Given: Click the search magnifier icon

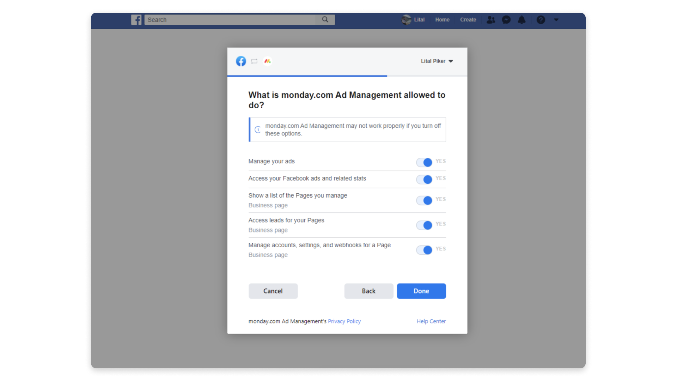Looking at the screenshot, I should pos(325,20).
